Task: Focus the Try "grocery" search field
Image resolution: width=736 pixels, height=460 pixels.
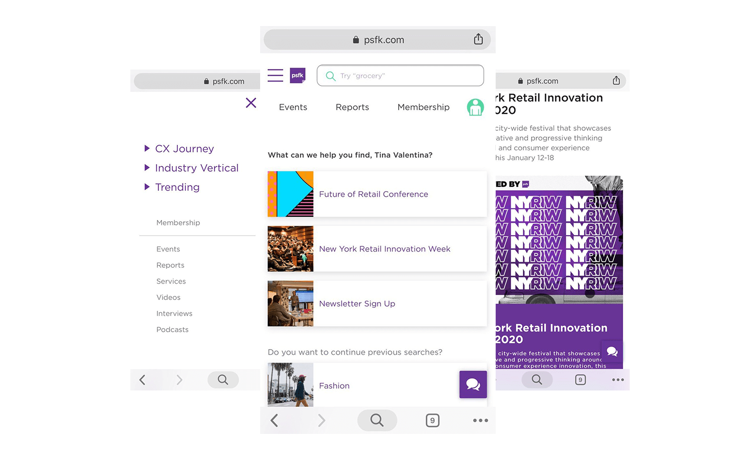Action: [400, 76]
